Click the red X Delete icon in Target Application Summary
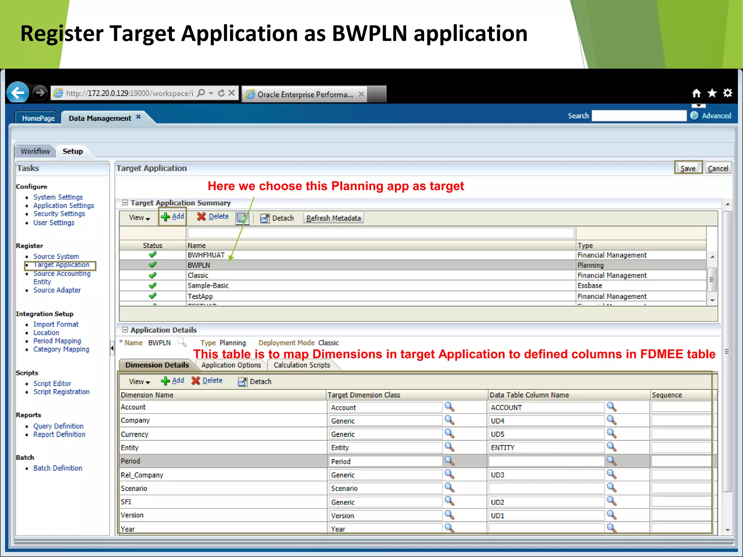This screenshot has height=557, width=743. pos(201,216)
